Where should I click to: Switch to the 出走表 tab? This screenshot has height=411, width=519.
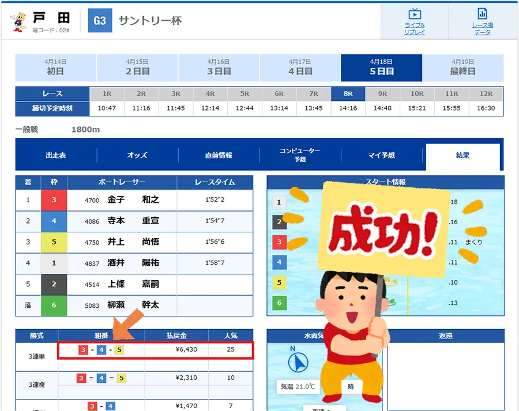click(x=56, y=155)
